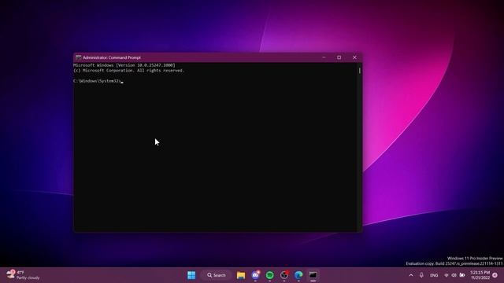The image size is (504, 283).
Task: Click the Microsoft Windows version text line
Action: 124,65
